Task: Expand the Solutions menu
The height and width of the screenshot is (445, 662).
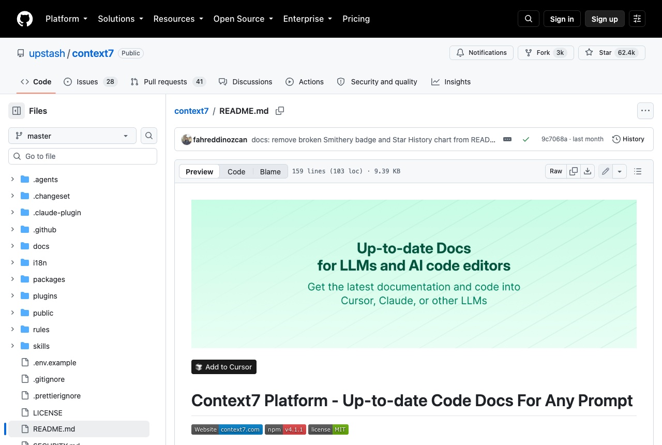Action: pos(121,19)
